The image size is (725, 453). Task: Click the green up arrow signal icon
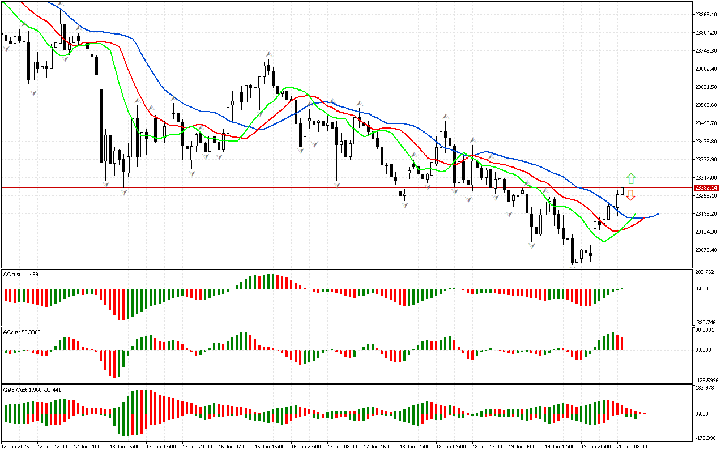[x=631, y=179]
